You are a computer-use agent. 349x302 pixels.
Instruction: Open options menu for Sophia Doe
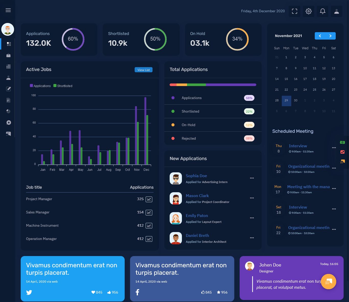click(x=252, y=178)
